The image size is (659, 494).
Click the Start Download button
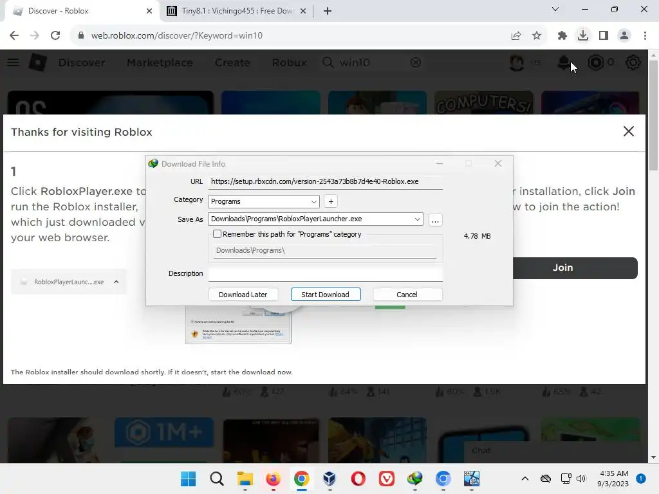click(325, 295)
